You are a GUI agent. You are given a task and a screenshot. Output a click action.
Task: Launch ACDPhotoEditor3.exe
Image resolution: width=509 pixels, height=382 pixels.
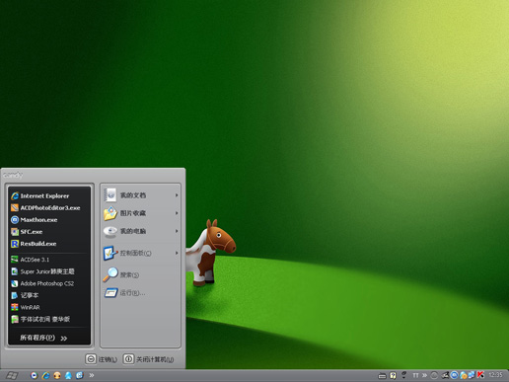tap(49, 208)
